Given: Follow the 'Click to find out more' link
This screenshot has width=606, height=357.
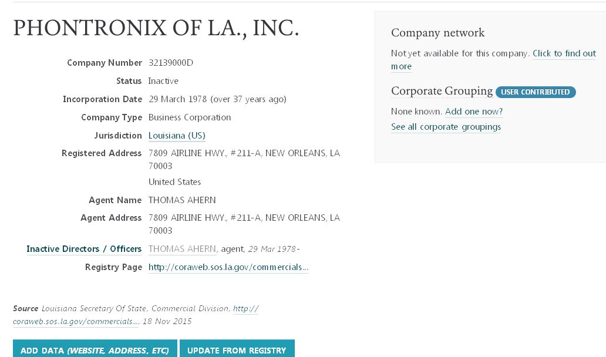Looking at the screenshot, I should [x=564, y=53].
